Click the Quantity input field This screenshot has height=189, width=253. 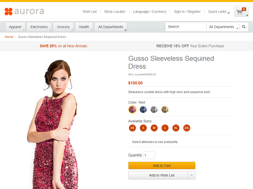(x=149, y=155)
